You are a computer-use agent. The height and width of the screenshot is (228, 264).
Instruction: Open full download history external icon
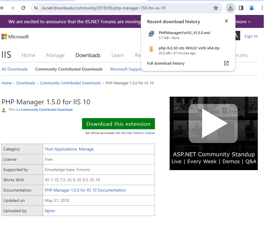click(226, 63)
